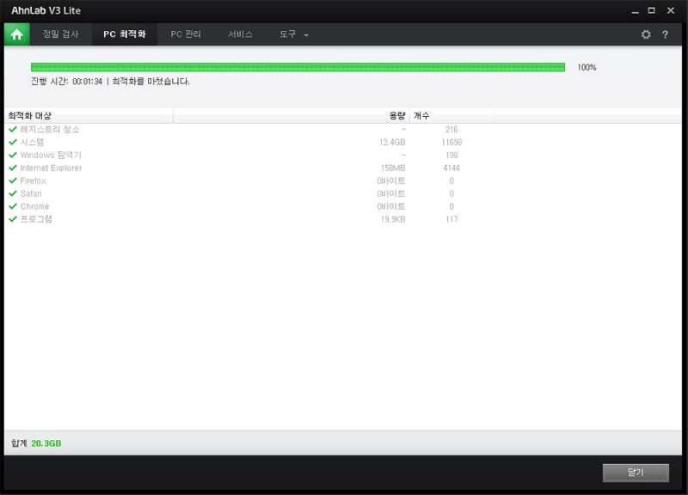This screenshot has height=495, width=688.
Task: Click the 158MB size value
Action: click(x=393, y=168)
